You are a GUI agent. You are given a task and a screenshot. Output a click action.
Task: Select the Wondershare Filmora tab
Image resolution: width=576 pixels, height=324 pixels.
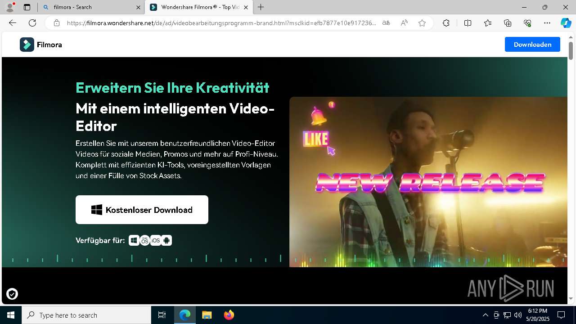(199, 7)
